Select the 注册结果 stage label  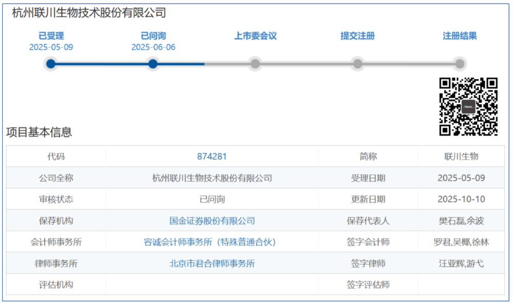click(x=460, y=36)
